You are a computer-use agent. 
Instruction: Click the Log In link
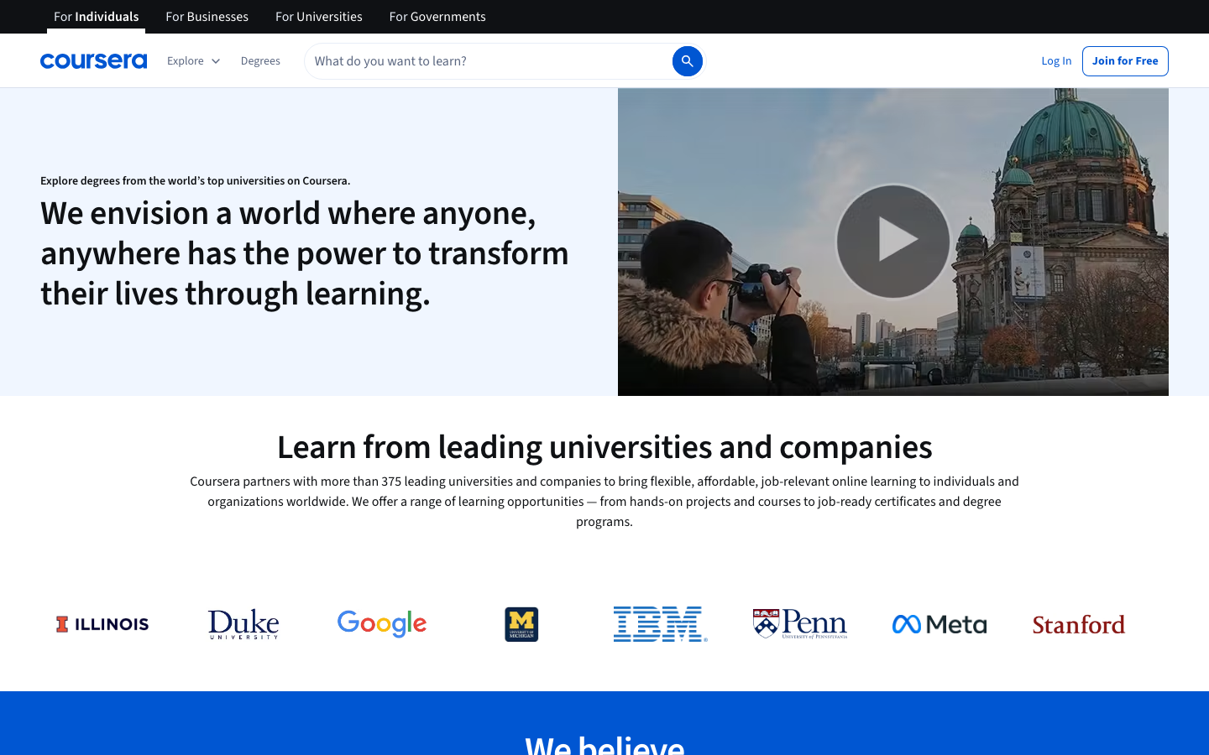[x=1056, y=61]
